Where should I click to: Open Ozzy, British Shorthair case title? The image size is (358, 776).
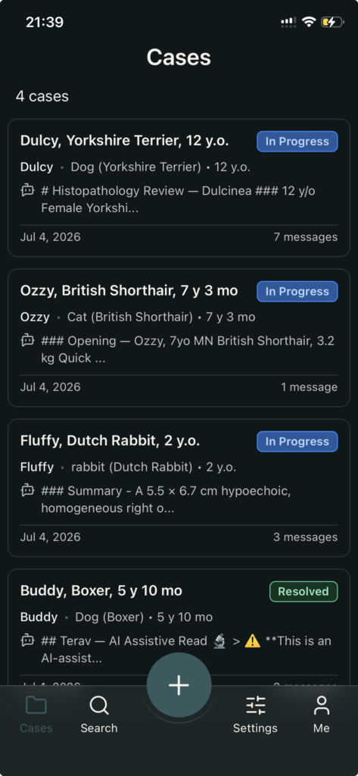129,291
